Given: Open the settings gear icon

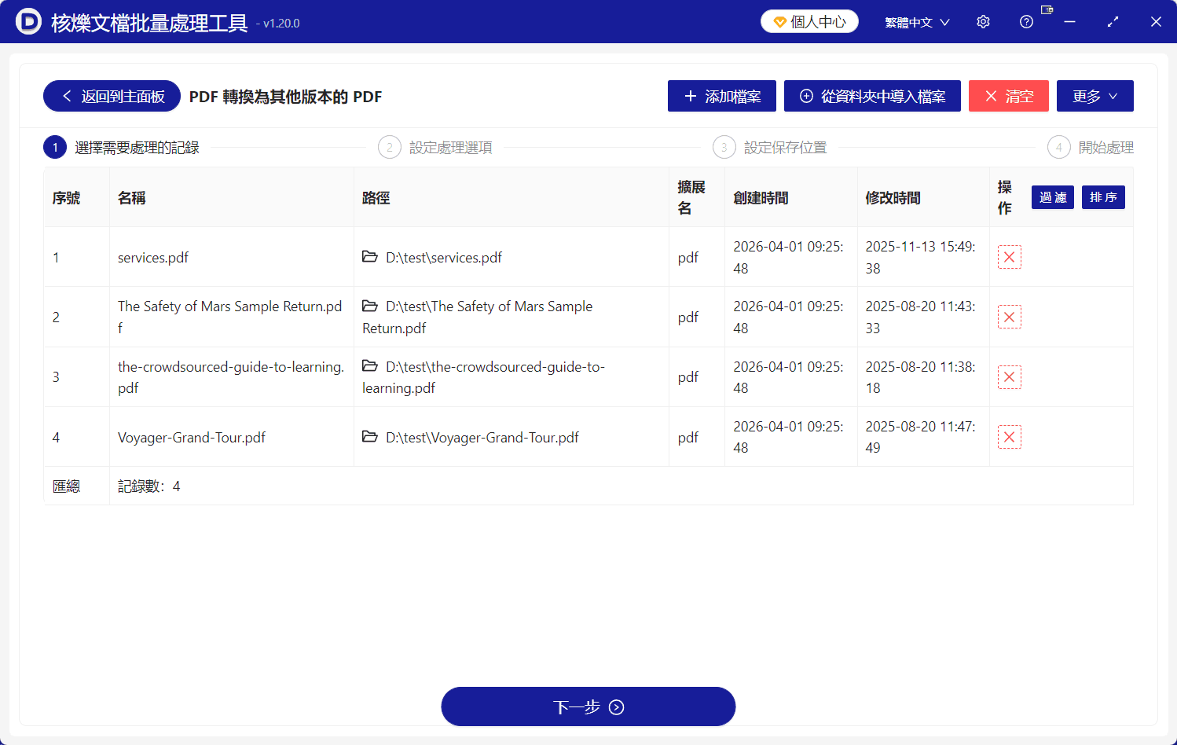Looking at the screenshot, I should click(983, 21).
